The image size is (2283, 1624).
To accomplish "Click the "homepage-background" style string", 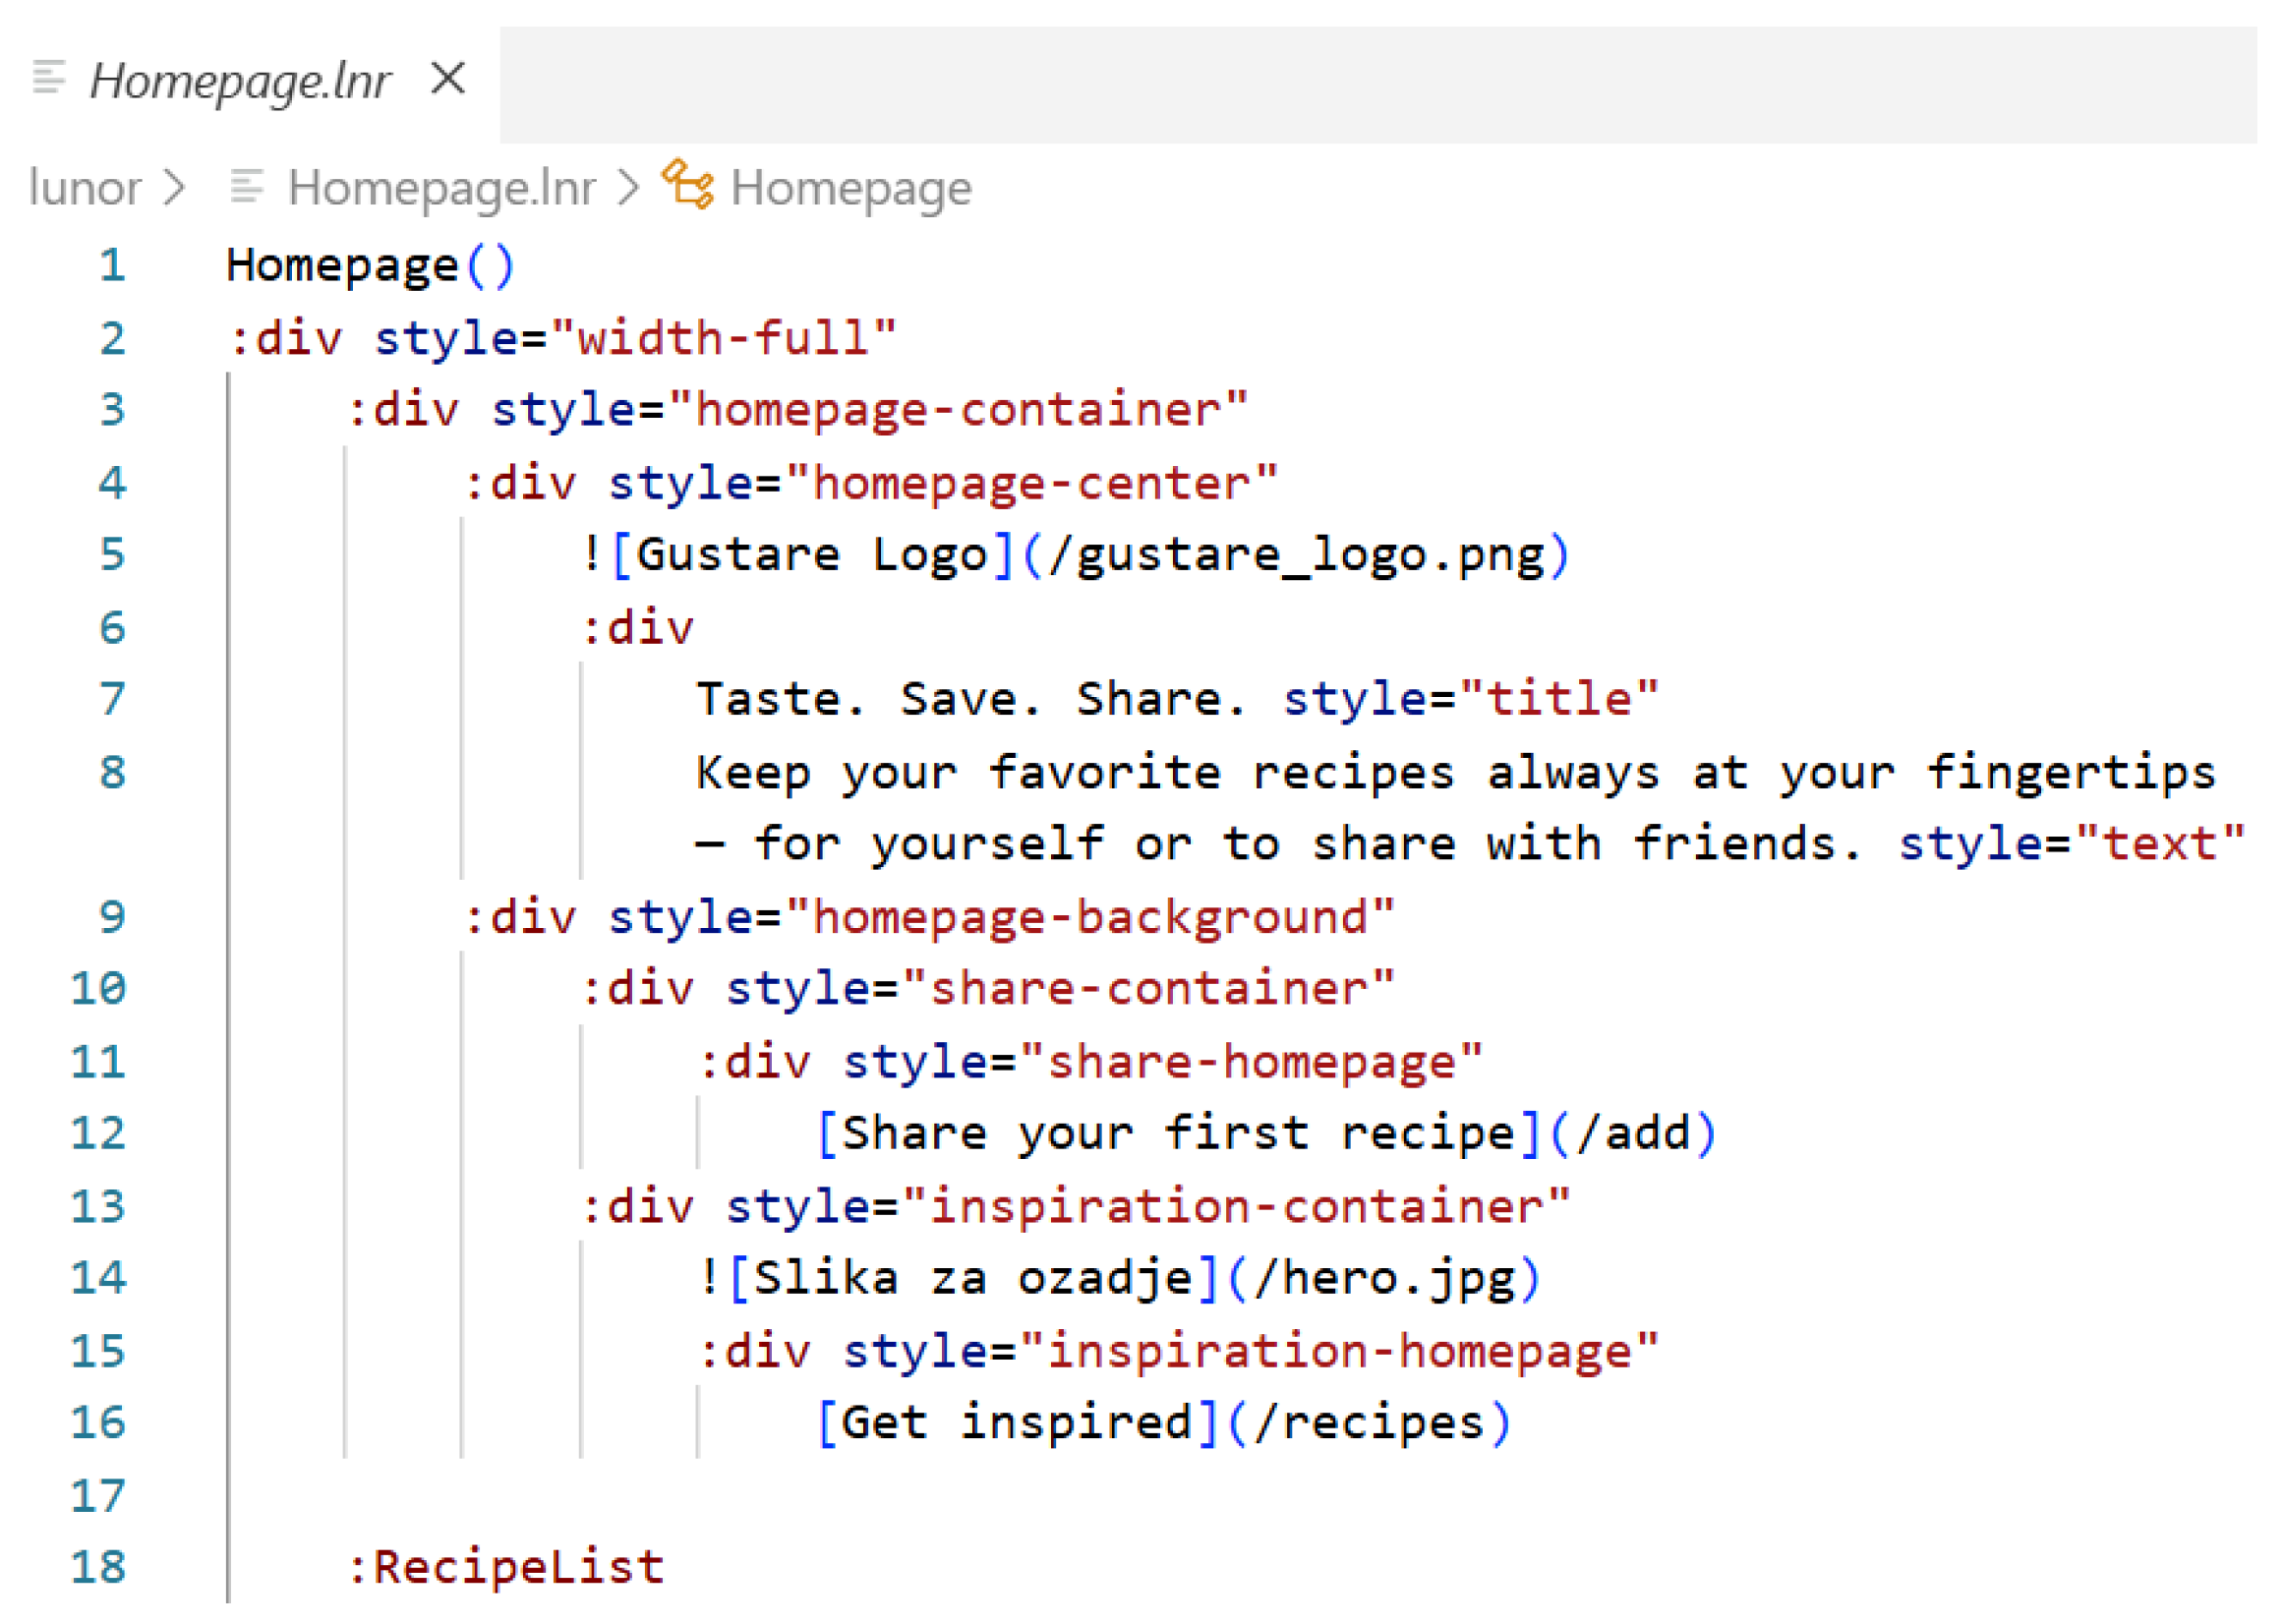I will coord(1090,918).
